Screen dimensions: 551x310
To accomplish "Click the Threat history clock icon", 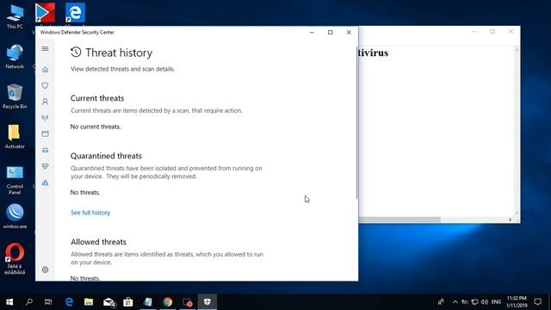I will pos(76,53).
